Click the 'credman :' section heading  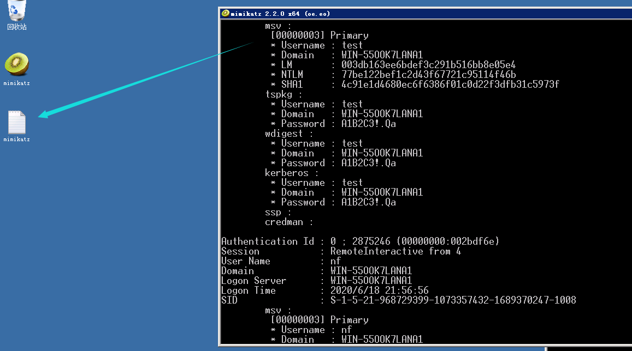pos(288,222)
